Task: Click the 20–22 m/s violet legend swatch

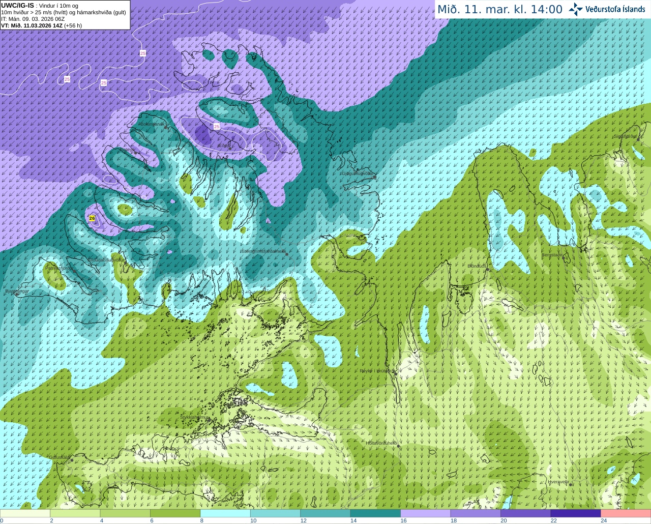Action: tap(526, 513)
